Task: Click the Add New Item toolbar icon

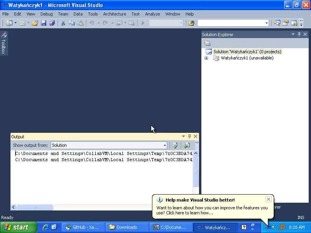Action: click(x=22, y=23)
